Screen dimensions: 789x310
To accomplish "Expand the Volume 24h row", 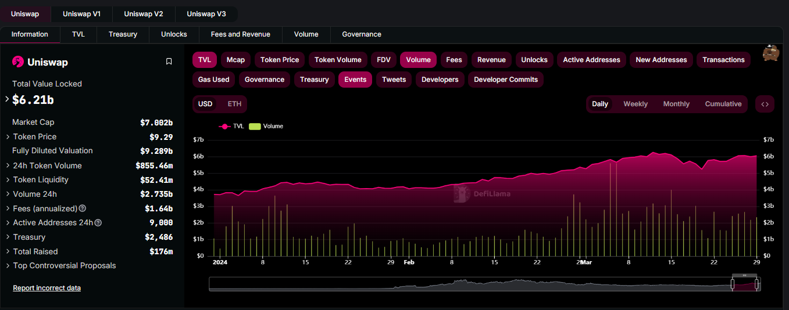I will [8, 194].
